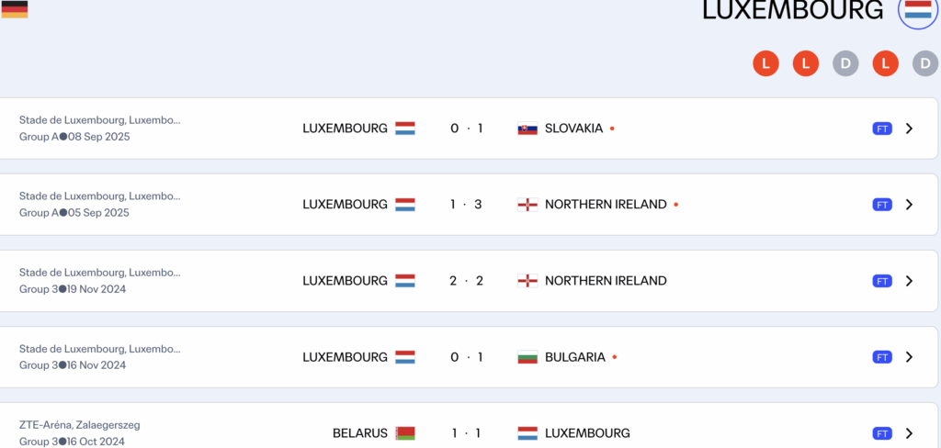Viewport: 941px width, 448px height.
Task: Click the circled Luxembourg flag beside the title
Action: [x=917, y=10]
